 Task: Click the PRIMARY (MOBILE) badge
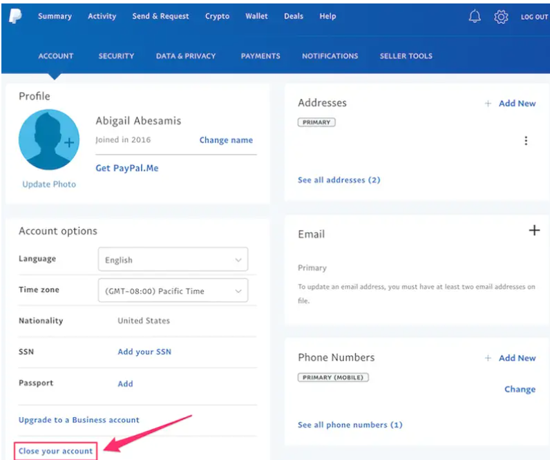333,377
